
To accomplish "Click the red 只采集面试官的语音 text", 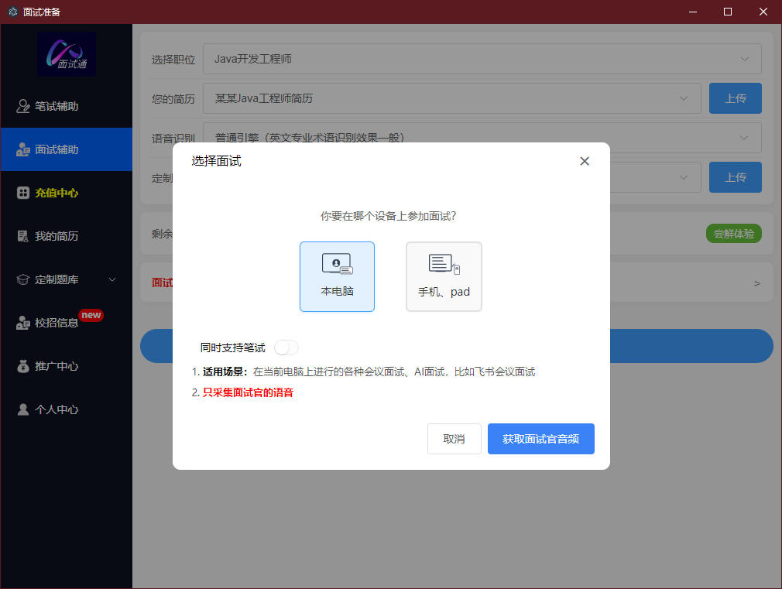I will 248,392.
